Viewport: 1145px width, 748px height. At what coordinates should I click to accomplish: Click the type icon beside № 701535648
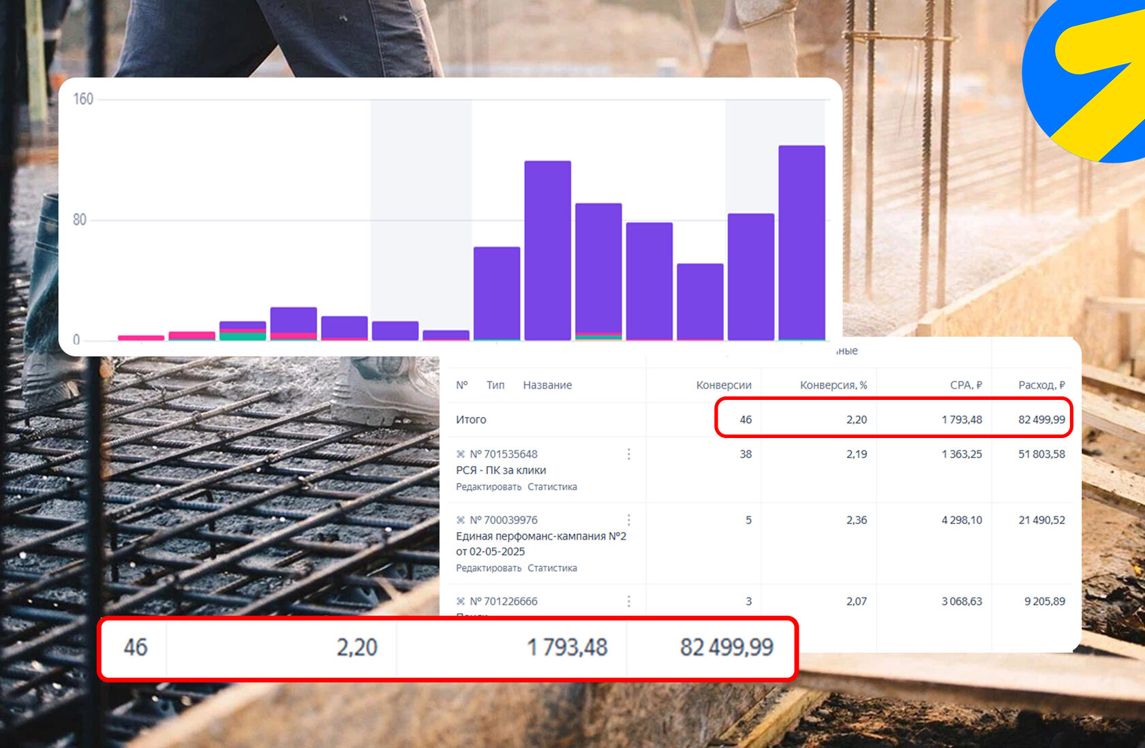tap(461, 454)
